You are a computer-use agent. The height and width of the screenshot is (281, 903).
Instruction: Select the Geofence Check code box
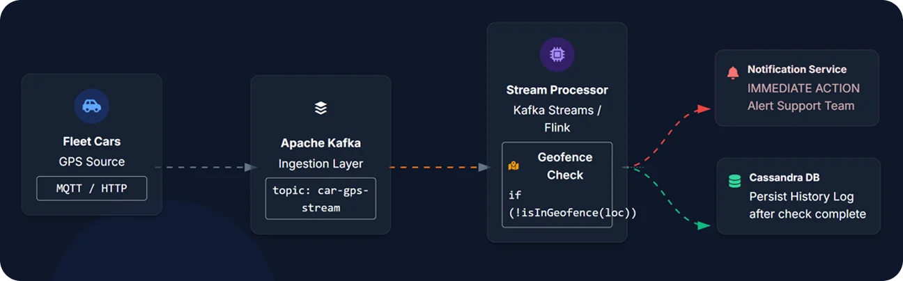point(557,185)
